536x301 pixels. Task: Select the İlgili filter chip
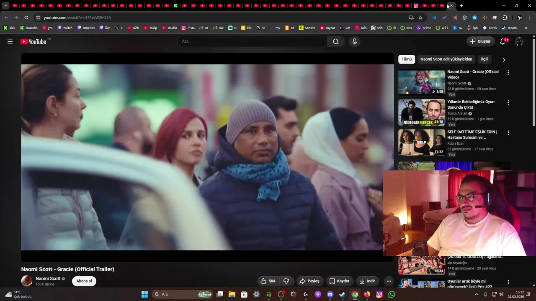tap(484, 59)
